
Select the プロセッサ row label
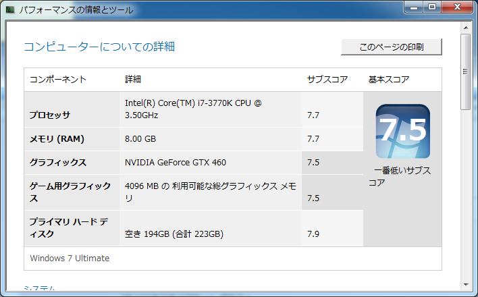click(50, 115)
